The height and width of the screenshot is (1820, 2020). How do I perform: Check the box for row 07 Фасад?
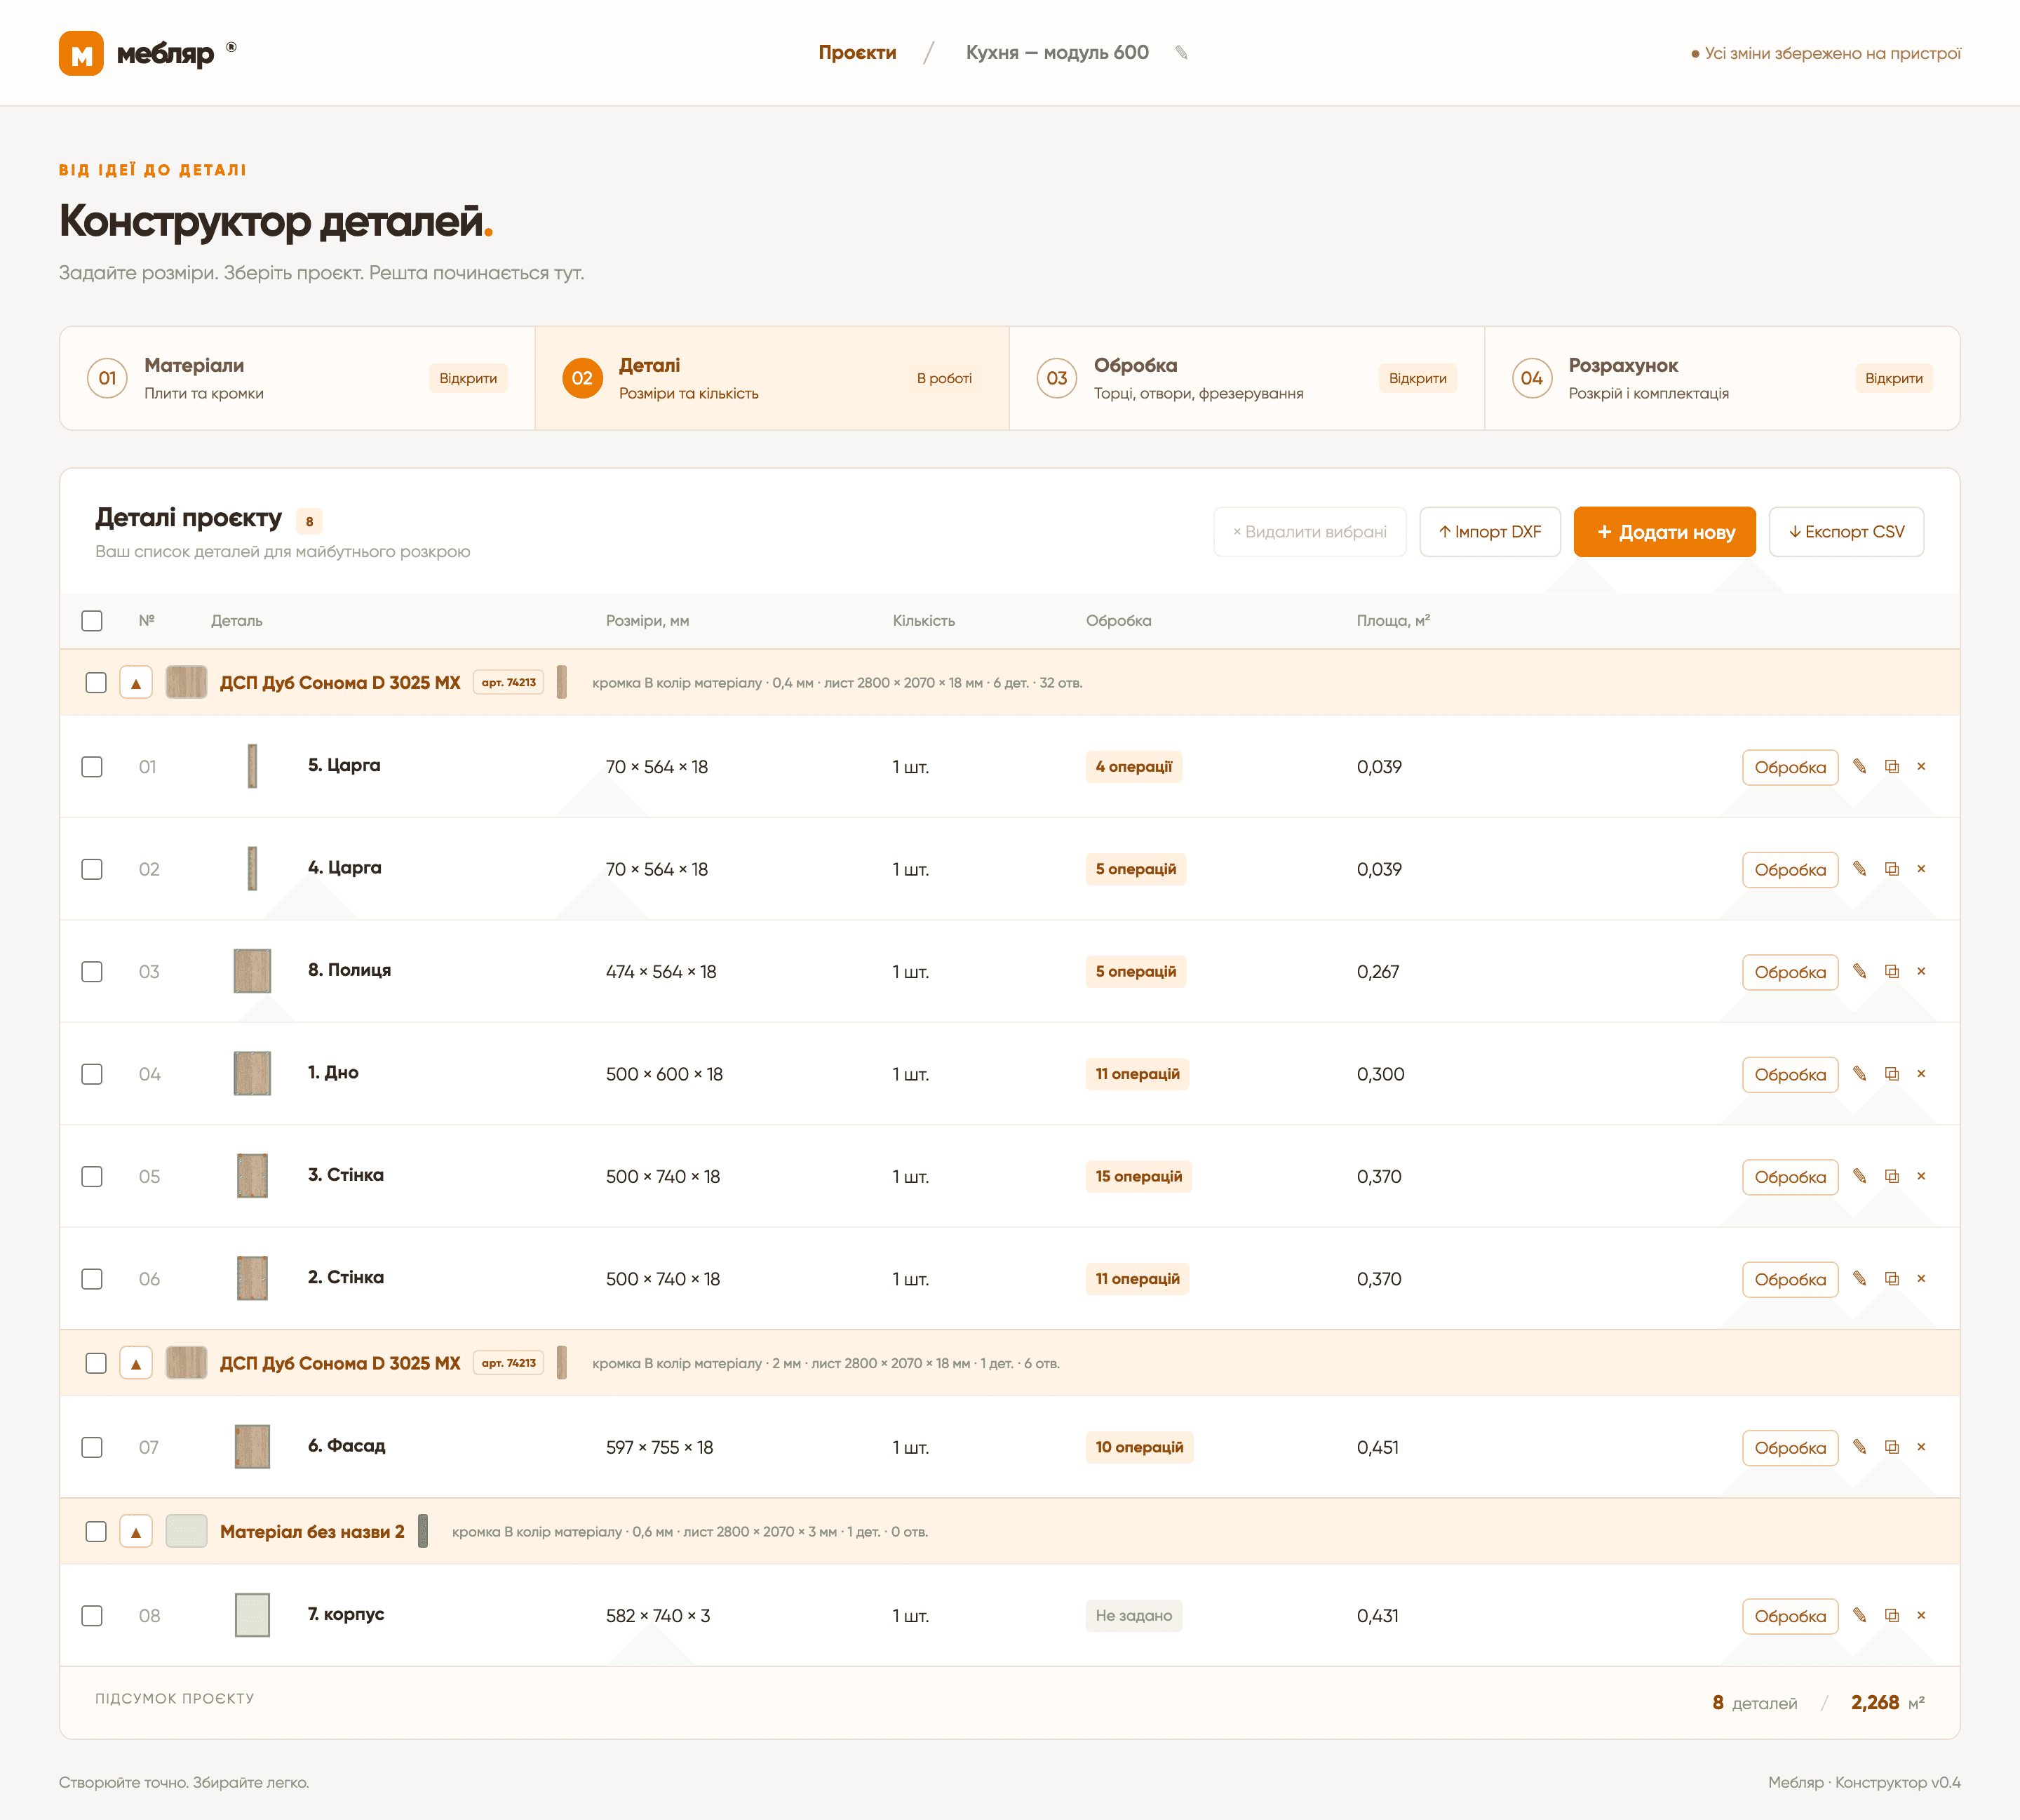(92, 1447)
